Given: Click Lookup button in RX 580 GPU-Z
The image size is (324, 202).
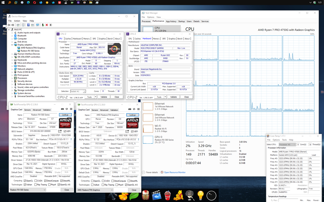Looking at the screenshot, I should pyautogui.click(x=65, y=115).
